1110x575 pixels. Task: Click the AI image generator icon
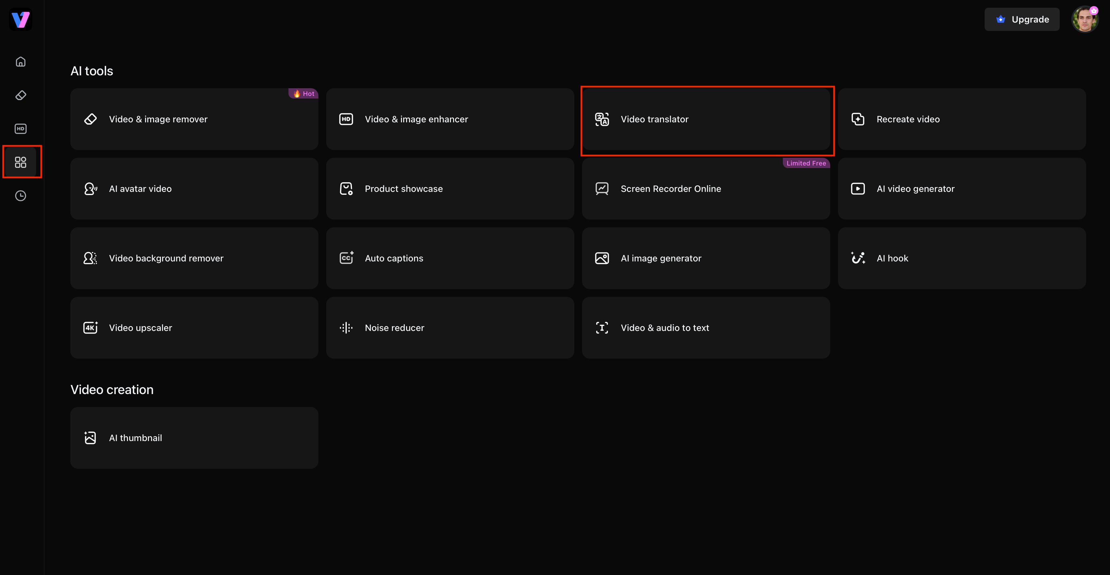click(x=602, y=258)
